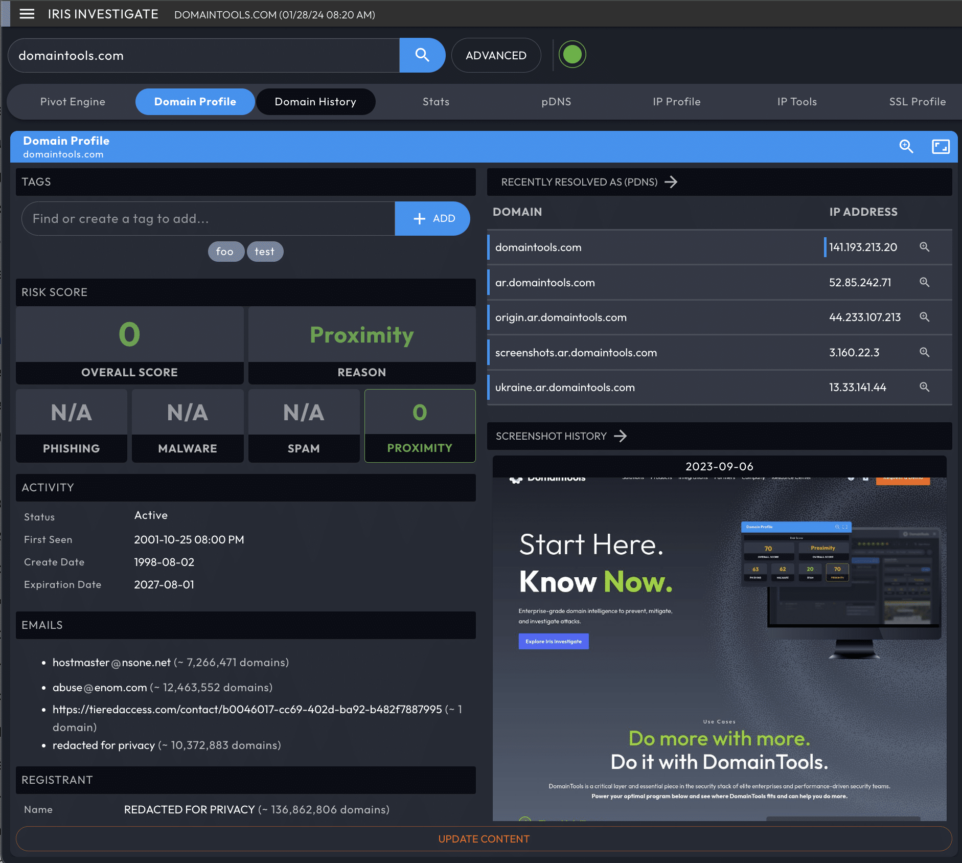Click the Malware N/A score tile
Screen dimensions: 962x863
click(188, 426)
